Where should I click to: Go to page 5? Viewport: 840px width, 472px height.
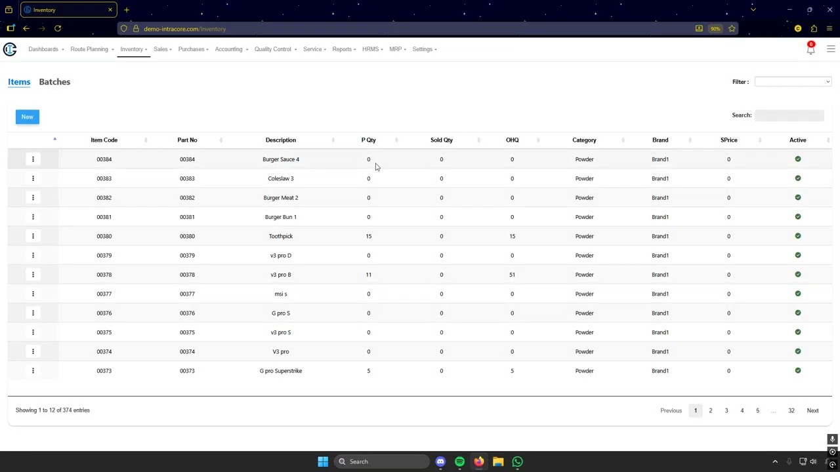757,410
